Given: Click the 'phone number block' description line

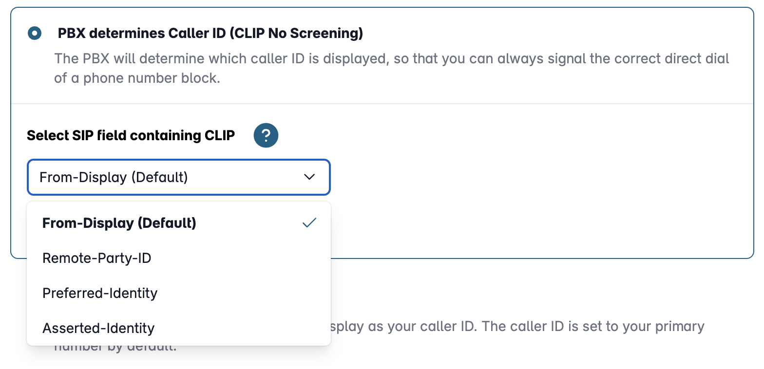Looking at the screenshot, I should click(x=137, y=78).
